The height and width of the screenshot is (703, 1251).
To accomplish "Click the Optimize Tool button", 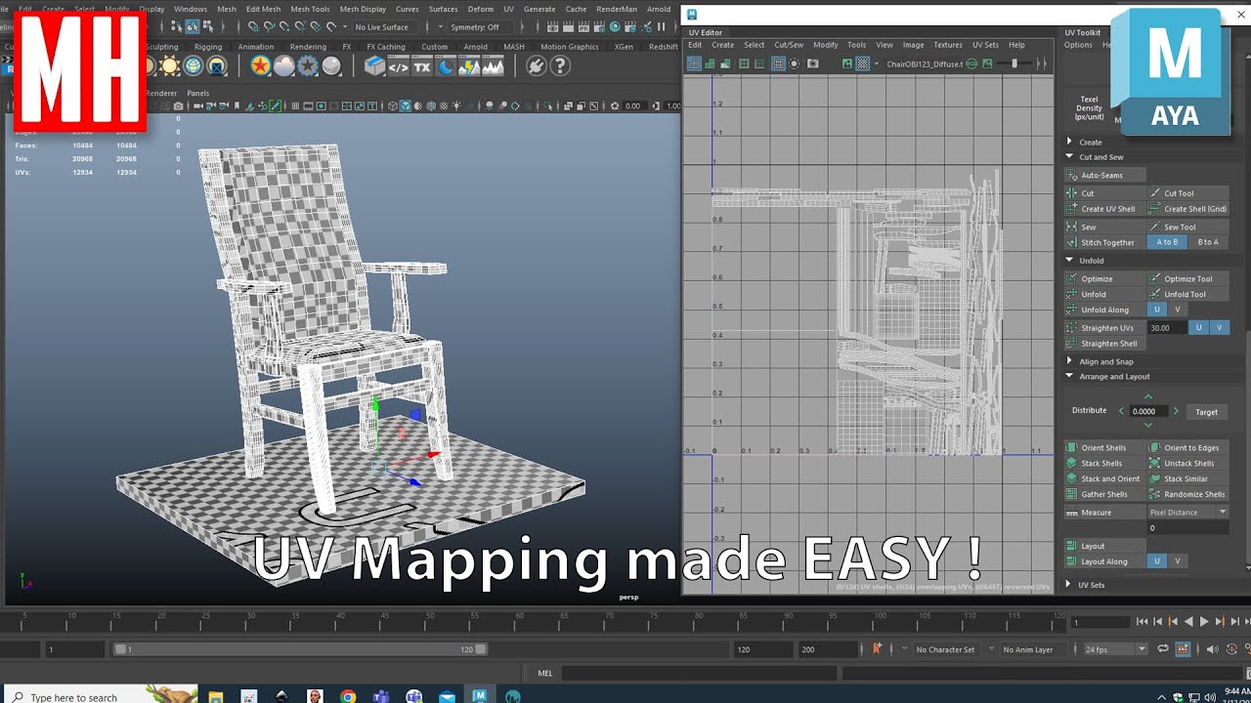I will pos(1187,279).
